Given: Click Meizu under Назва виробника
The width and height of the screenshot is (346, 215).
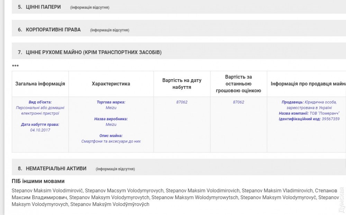Looking at the screenshot, I should (x=111, y=124).
